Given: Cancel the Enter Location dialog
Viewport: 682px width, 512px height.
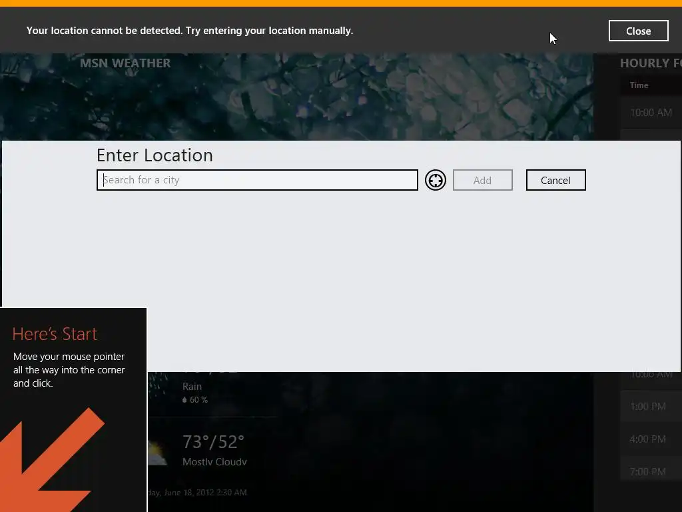Looking at the screenshot, I should 555,180.
